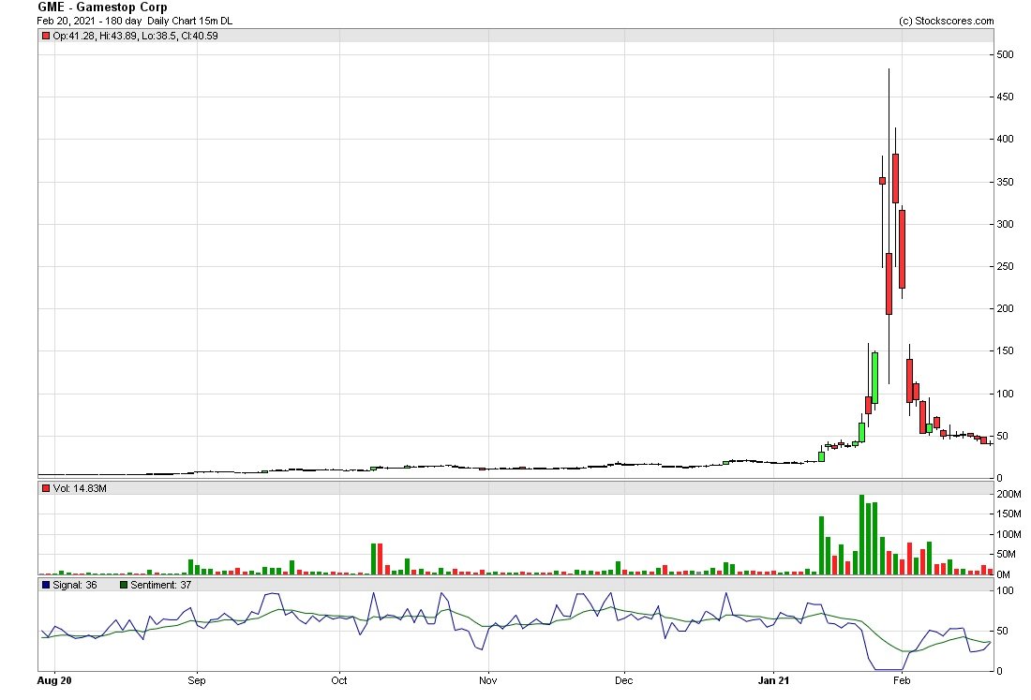Screen dimensions: 1031x700
Task: Click the 'Feb 20, 2021 - 180 day' subtitle text
Action: click(89, 21)
